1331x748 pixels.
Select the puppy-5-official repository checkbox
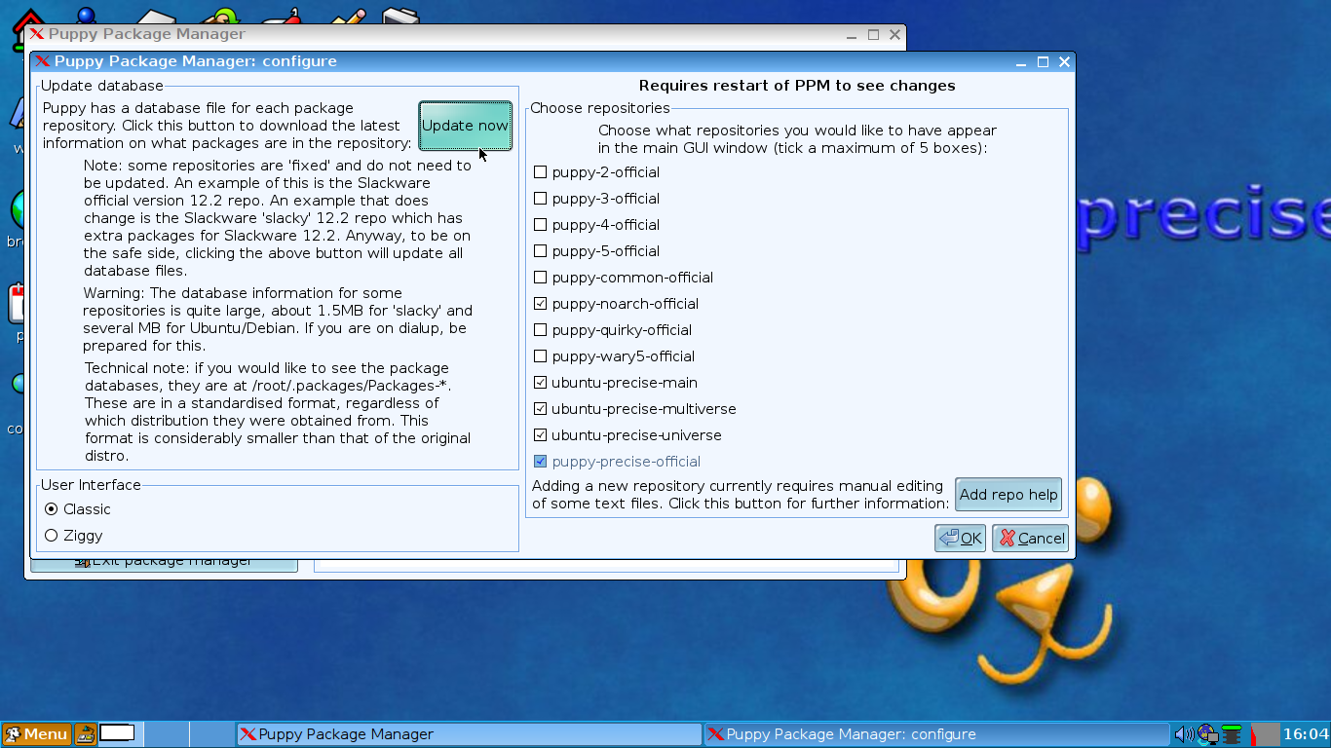[x=541, y=251]
